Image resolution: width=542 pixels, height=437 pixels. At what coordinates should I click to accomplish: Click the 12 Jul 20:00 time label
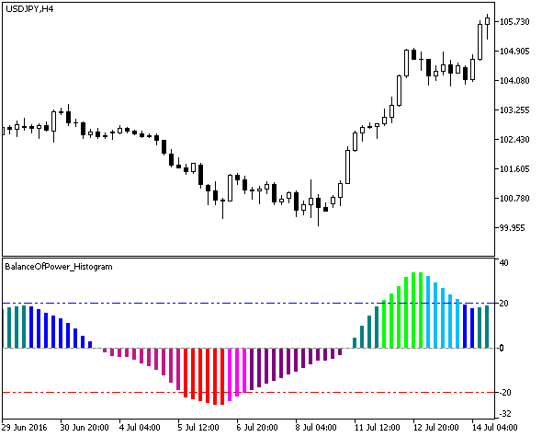coord(435,427)
